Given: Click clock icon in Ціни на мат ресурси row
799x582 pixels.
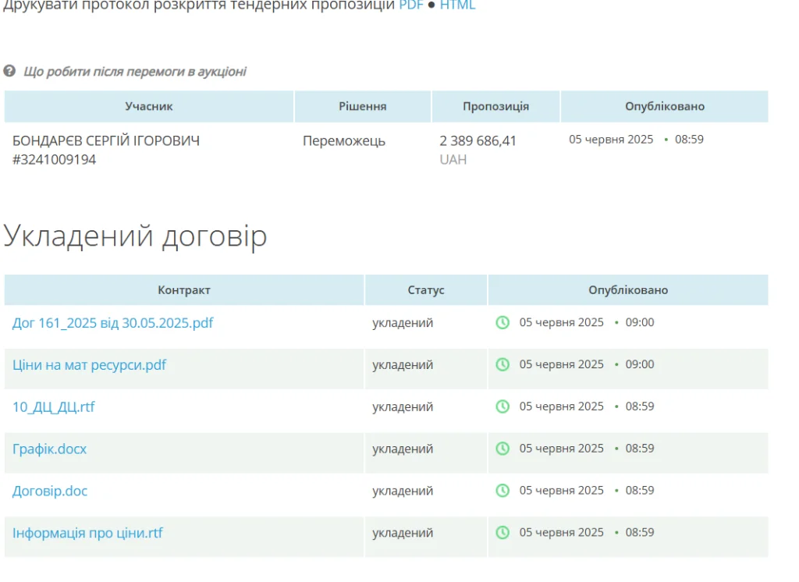Looking at the screenshot, I should [502, 364].
